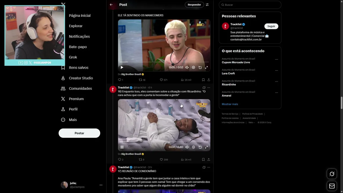This screenshot has width=343, height=193.
Task: Open options dots for Amaral trend
Action: tap(277, 93)
